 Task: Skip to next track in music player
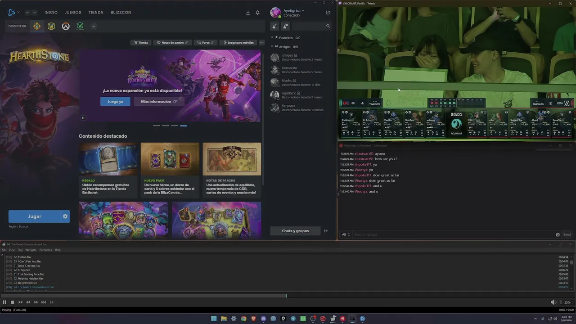[44, 302]
